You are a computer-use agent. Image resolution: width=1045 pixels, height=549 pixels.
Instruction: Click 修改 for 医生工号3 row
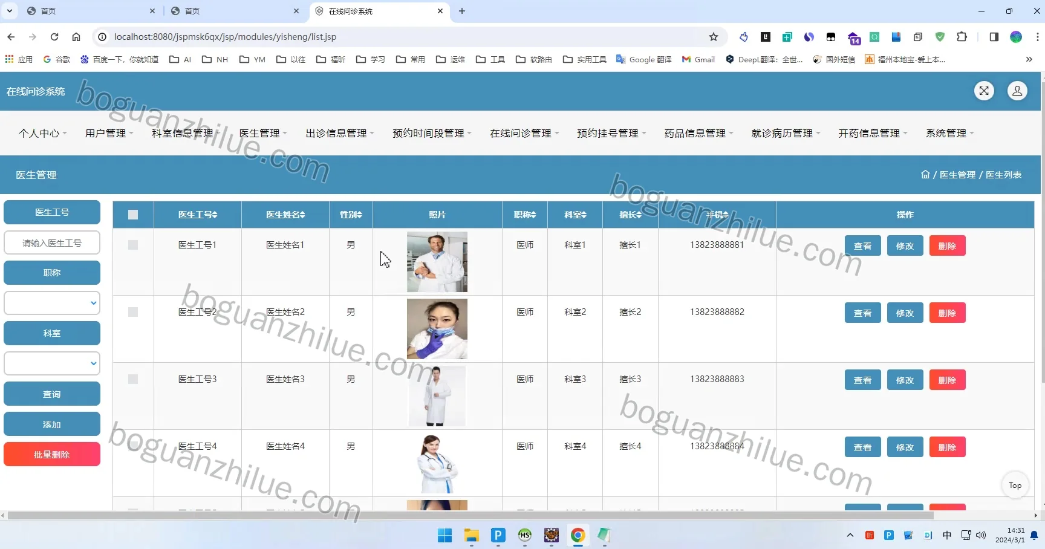click(x=905, y=380)
